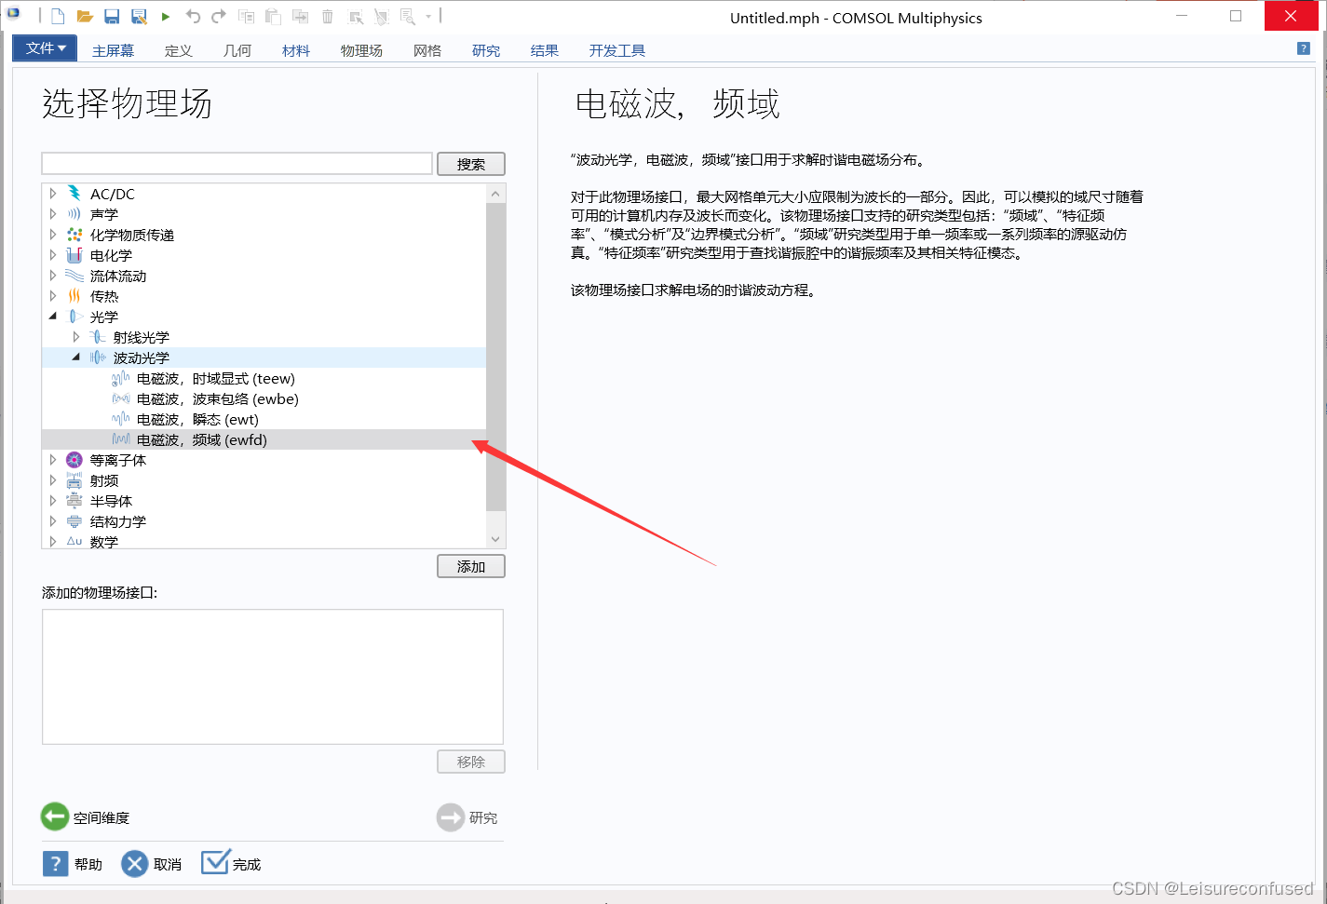Switch to the 结果 ribbon tab
This screenshot has width=1327, height=904.
(x=545, y=50)
